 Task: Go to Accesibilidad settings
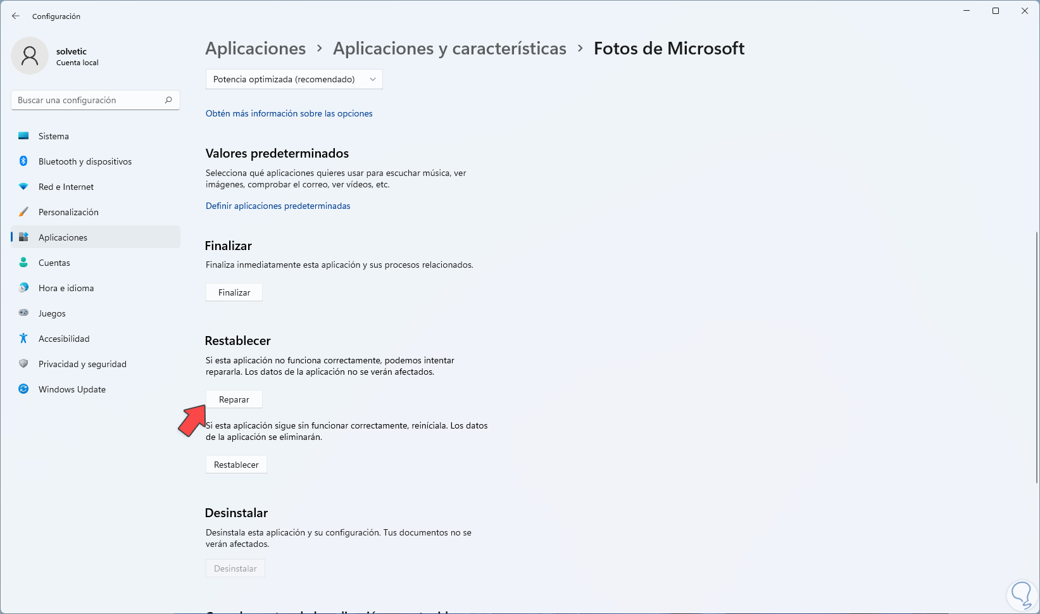96,339
